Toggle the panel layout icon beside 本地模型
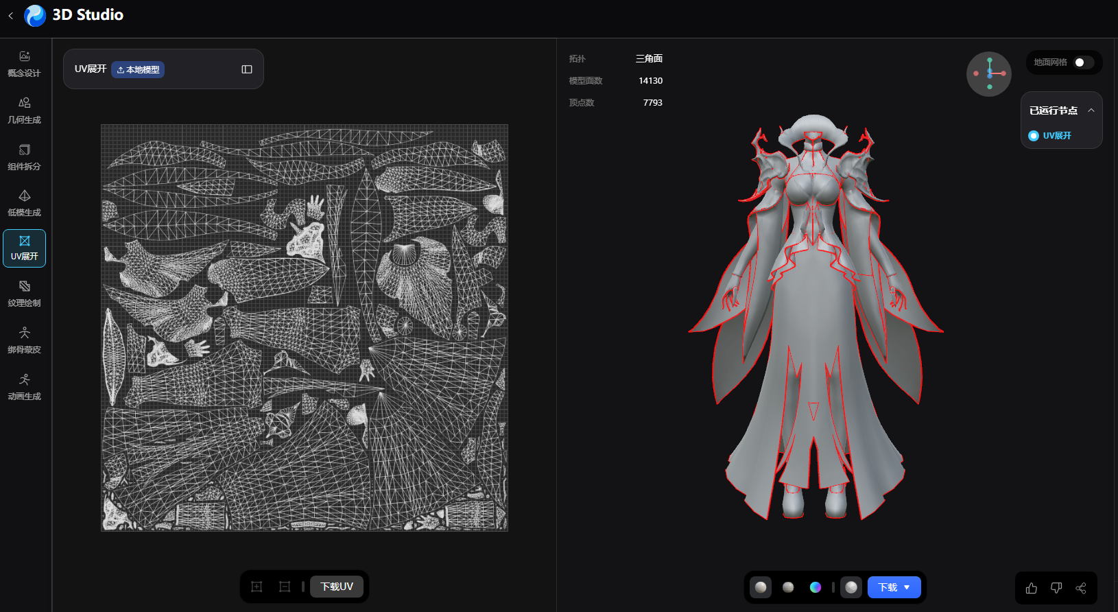Viewport: 1118px width, 612px height. pos(247,69)
